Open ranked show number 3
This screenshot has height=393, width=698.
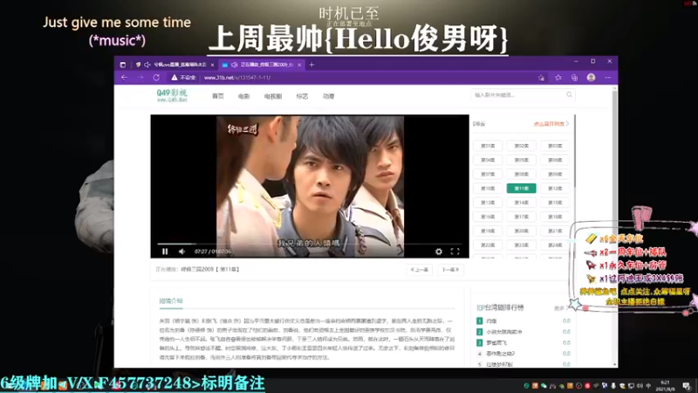(x=496, y=342)
